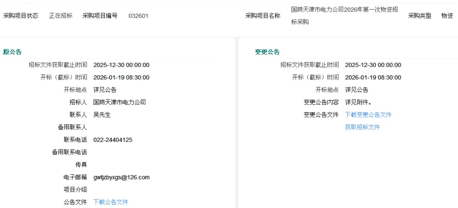Select the phone number 022-24404125
Screen dimensions: 458x208
pyautogui.click(x=113, y=140)
